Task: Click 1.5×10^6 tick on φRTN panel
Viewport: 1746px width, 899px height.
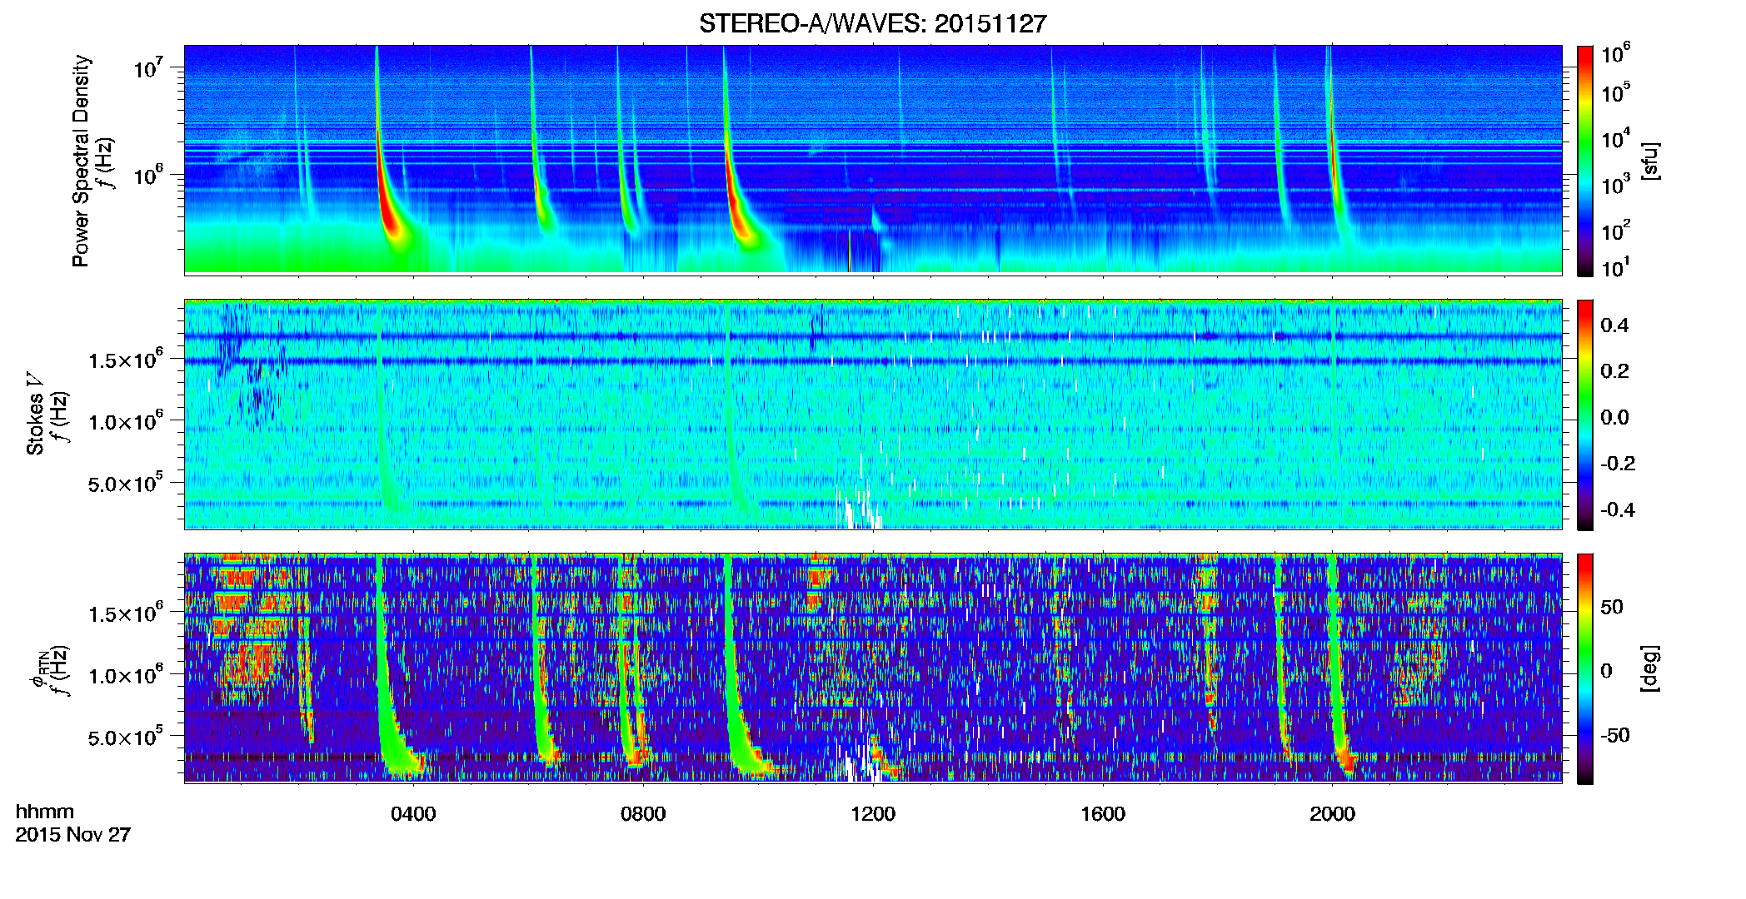Action: click(x=126, y=613)
